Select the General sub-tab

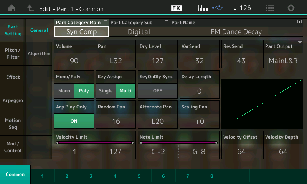[39, 30]
